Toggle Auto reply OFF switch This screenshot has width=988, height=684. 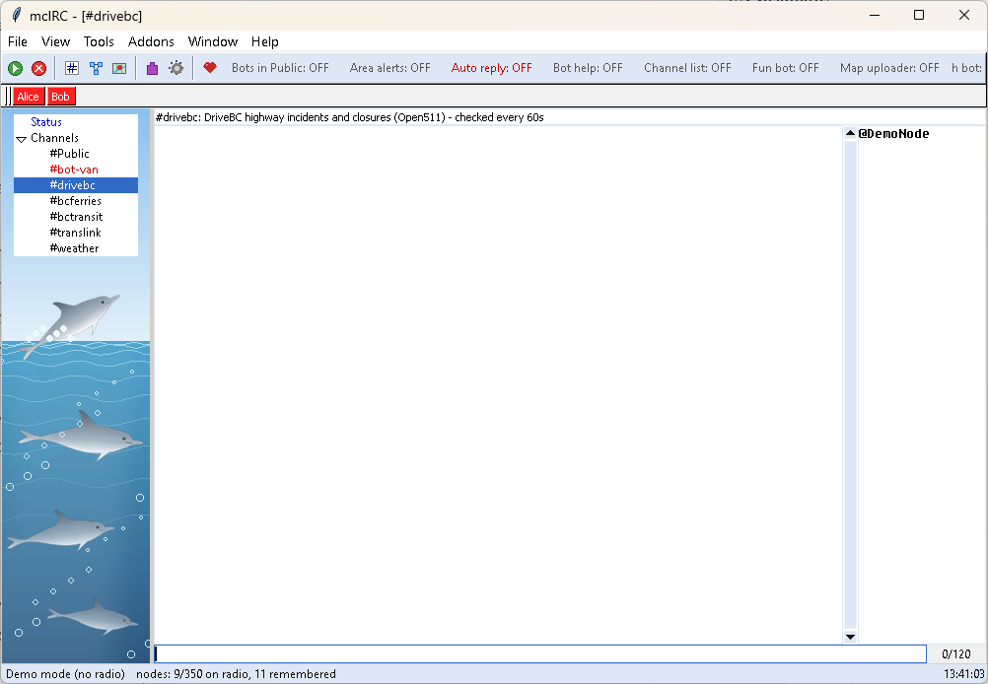pos(491,68)
